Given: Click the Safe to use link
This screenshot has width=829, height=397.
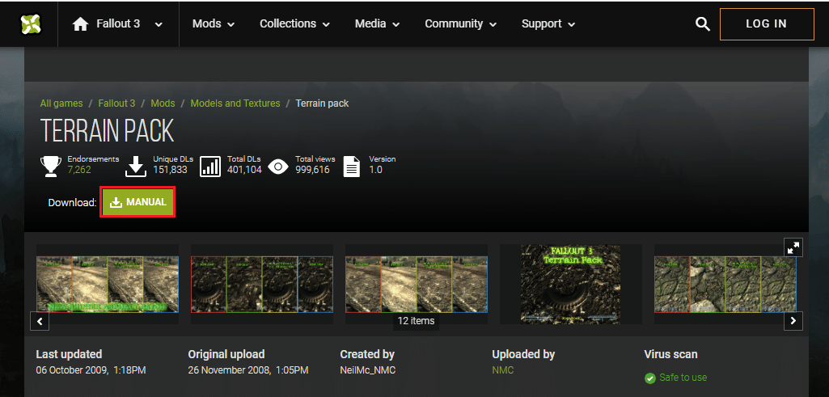Looking at the screenshot, I should coord(683,378).
